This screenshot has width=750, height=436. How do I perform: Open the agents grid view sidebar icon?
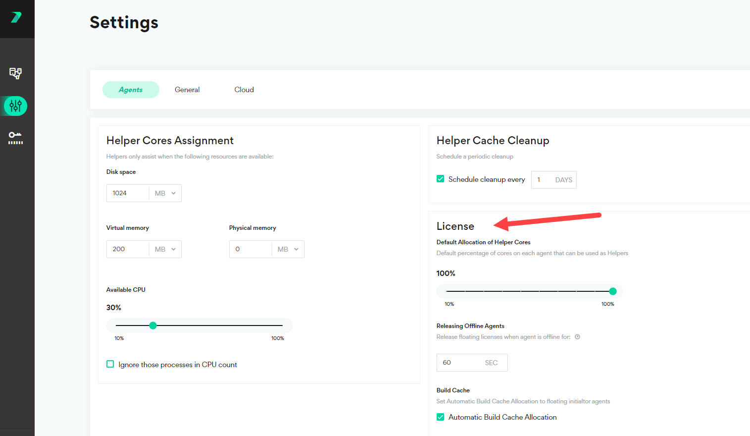15,73
